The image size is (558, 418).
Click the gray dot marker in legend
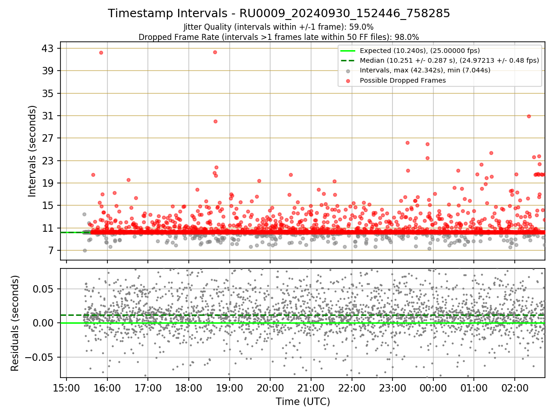click(x=348, y=71)
